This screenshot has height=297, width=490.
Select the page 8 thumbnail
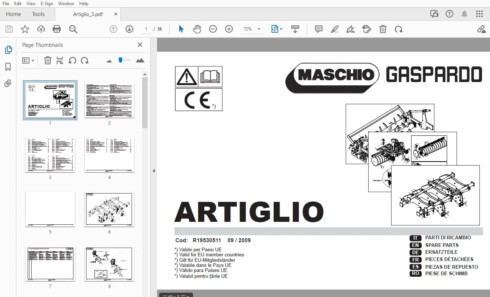(109, 264)
